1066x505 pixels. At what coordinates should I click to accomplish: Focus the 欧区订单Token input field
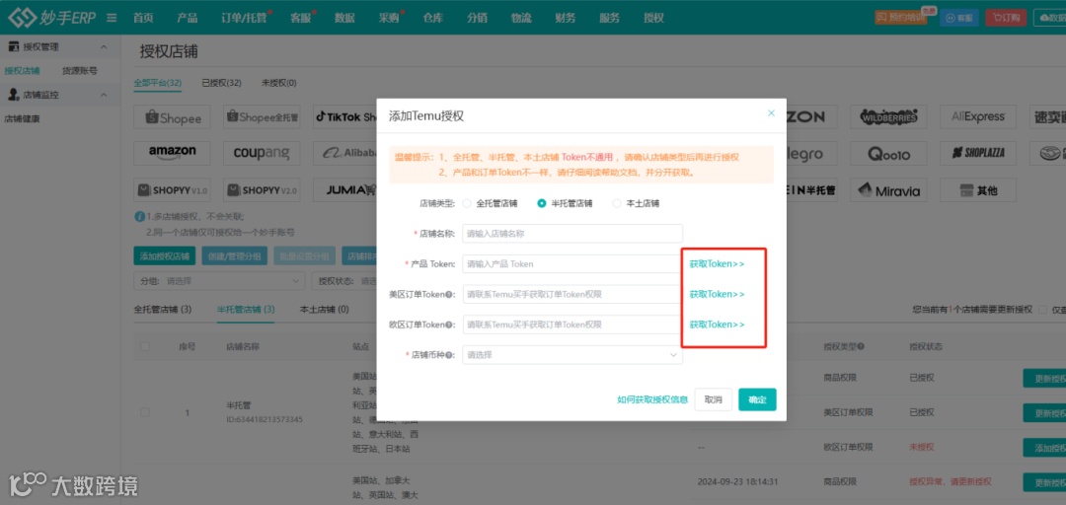(x=572, y=325)
